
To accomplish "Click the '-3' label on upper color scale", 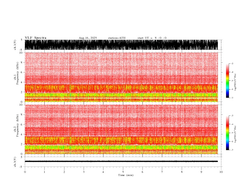I will tap(232, 63).
